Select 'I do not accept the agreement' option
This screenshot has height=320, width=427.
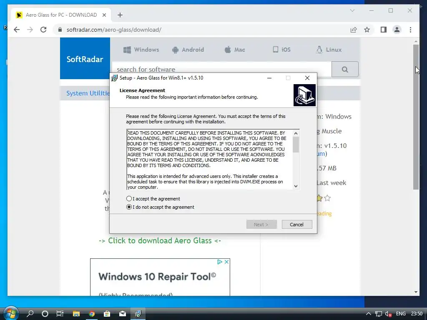(x=129, y=207)
